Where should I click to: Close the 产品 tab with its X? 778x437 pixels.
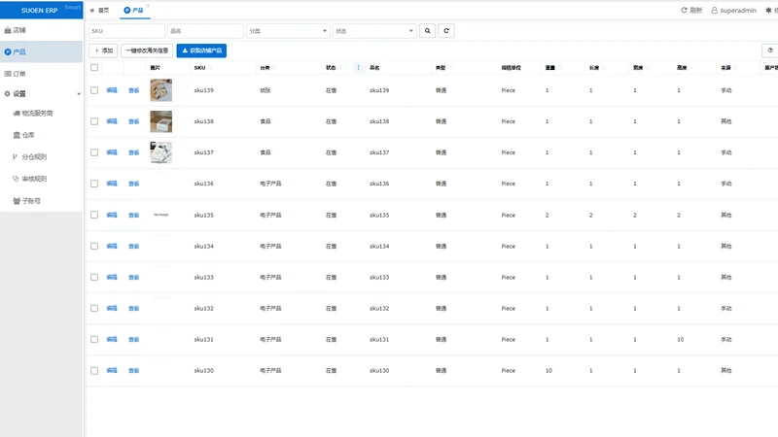pos(148,6)
